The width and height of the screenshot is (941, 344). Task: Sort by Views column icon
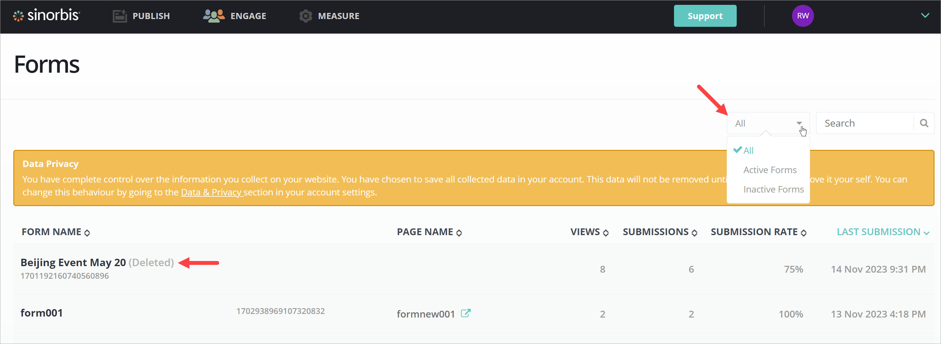pyautogui.click(x=606, y=233)
